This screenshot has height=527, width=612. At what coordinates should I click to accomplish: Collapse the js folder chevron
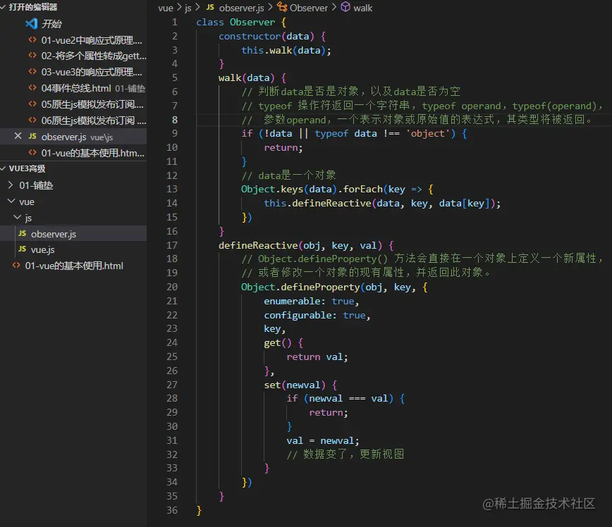click(x=17, y=217)
